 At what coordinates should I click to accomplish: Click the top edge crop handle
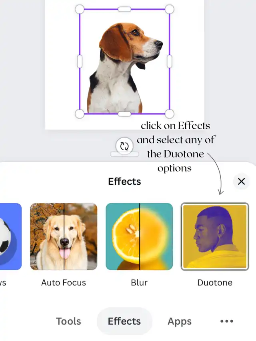pyautogui.click(x=124, y=9)
